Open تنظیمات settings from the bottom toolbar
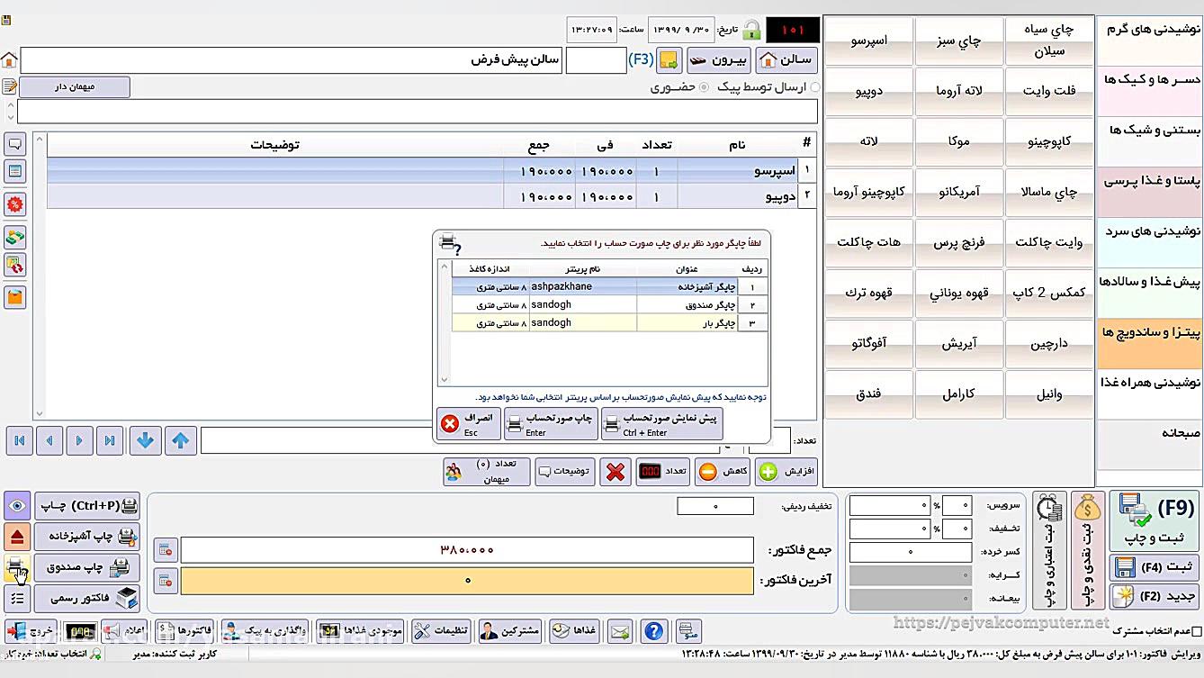The image size is (1204, 678). (x=441, y=631)
